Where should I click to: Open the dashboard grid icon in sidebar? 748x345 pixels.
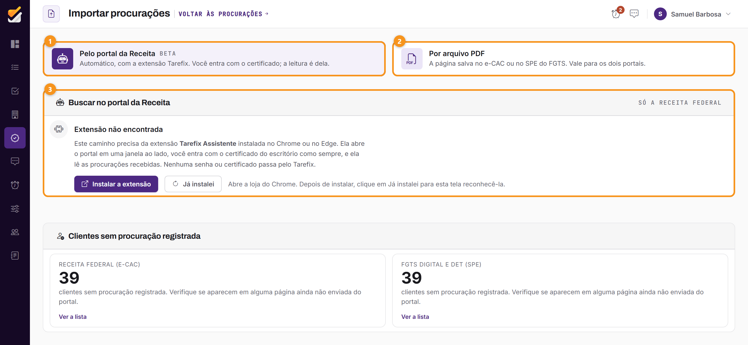15,44
